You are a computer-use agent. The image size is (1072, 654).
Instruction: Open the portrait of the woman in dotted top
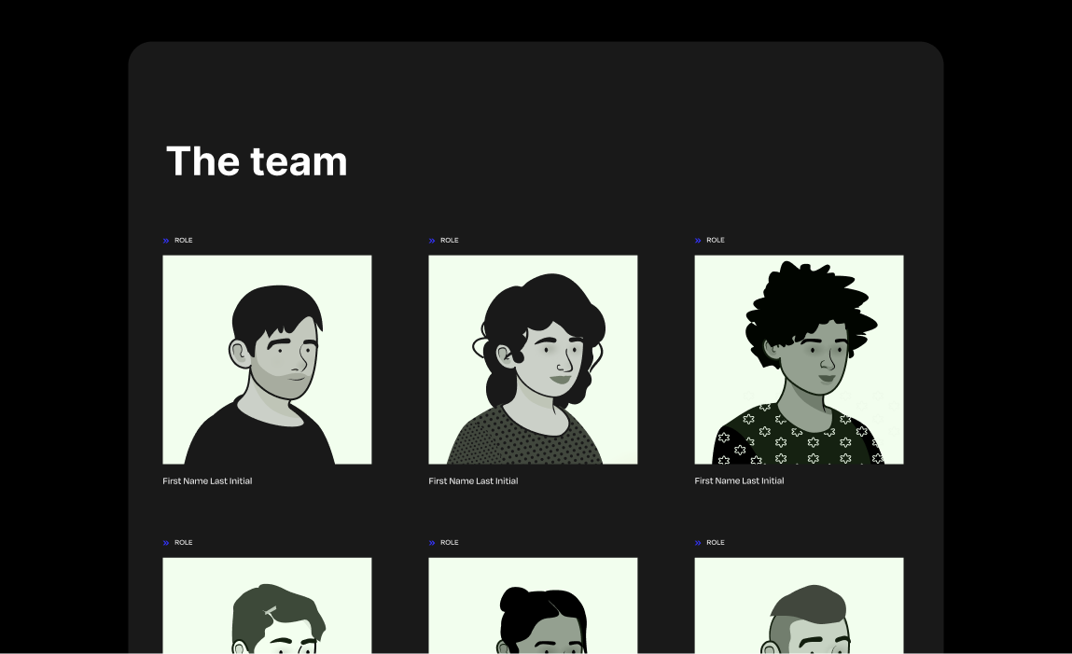(534, 359)
